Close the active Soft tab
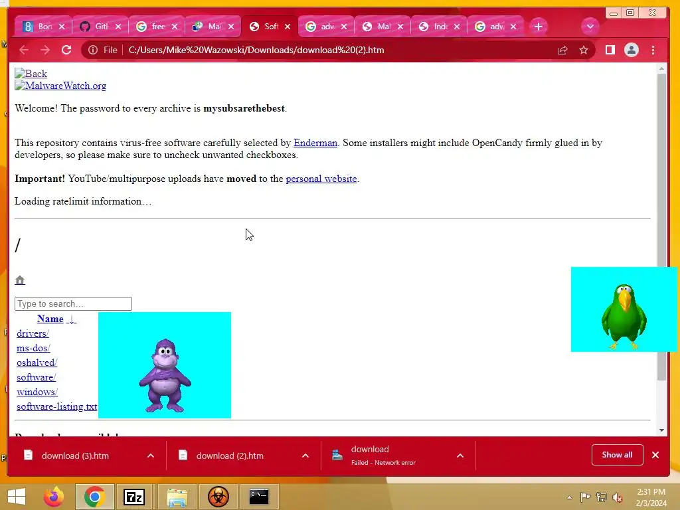This screenshot has width=680, height=510. (x=288, y=27)
